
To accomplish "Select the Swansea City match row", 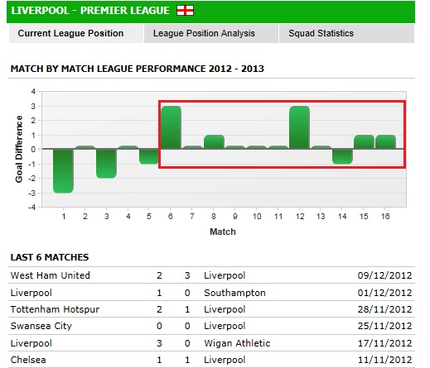I will (211, 326).
